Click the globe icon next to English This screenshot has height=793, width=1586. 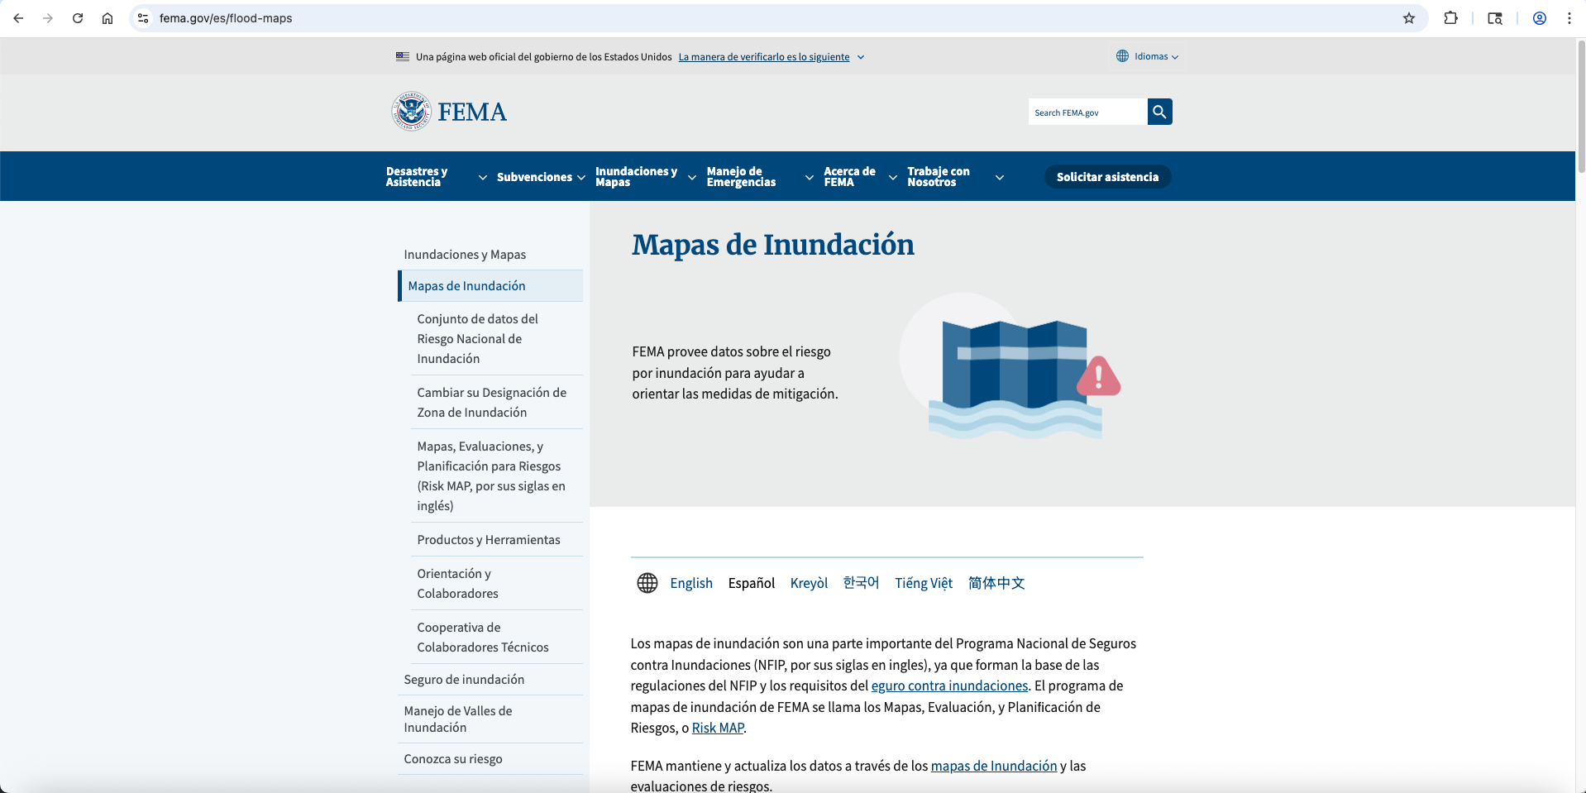pos(647,583)
